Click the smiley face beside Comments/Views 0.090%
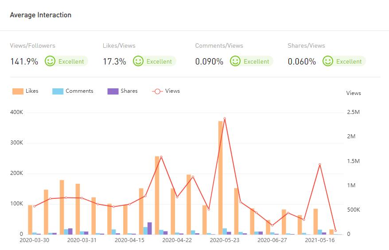The height and width of the screenshot is (250, 389). click(236, 61)
